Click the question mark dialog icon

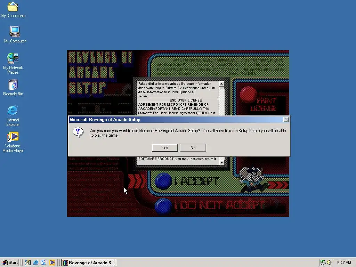click(78, 132)
